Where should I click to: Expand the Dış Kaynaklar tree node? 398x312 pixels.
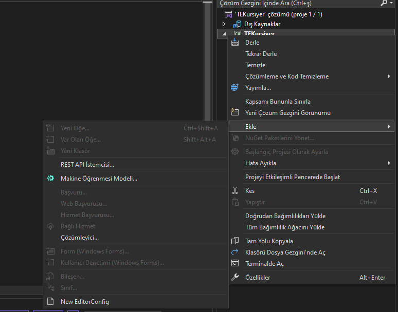click(x=224, y=24)
